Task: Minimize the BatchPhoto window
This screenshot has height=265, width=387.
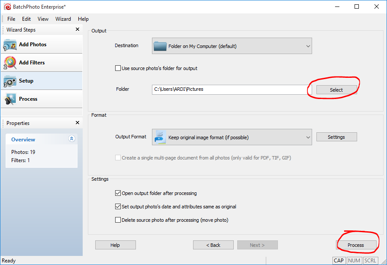Action: [x=337, y=6]
